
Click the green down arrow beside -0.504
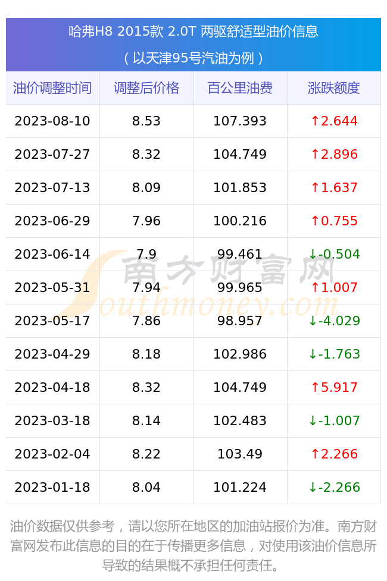313,254
